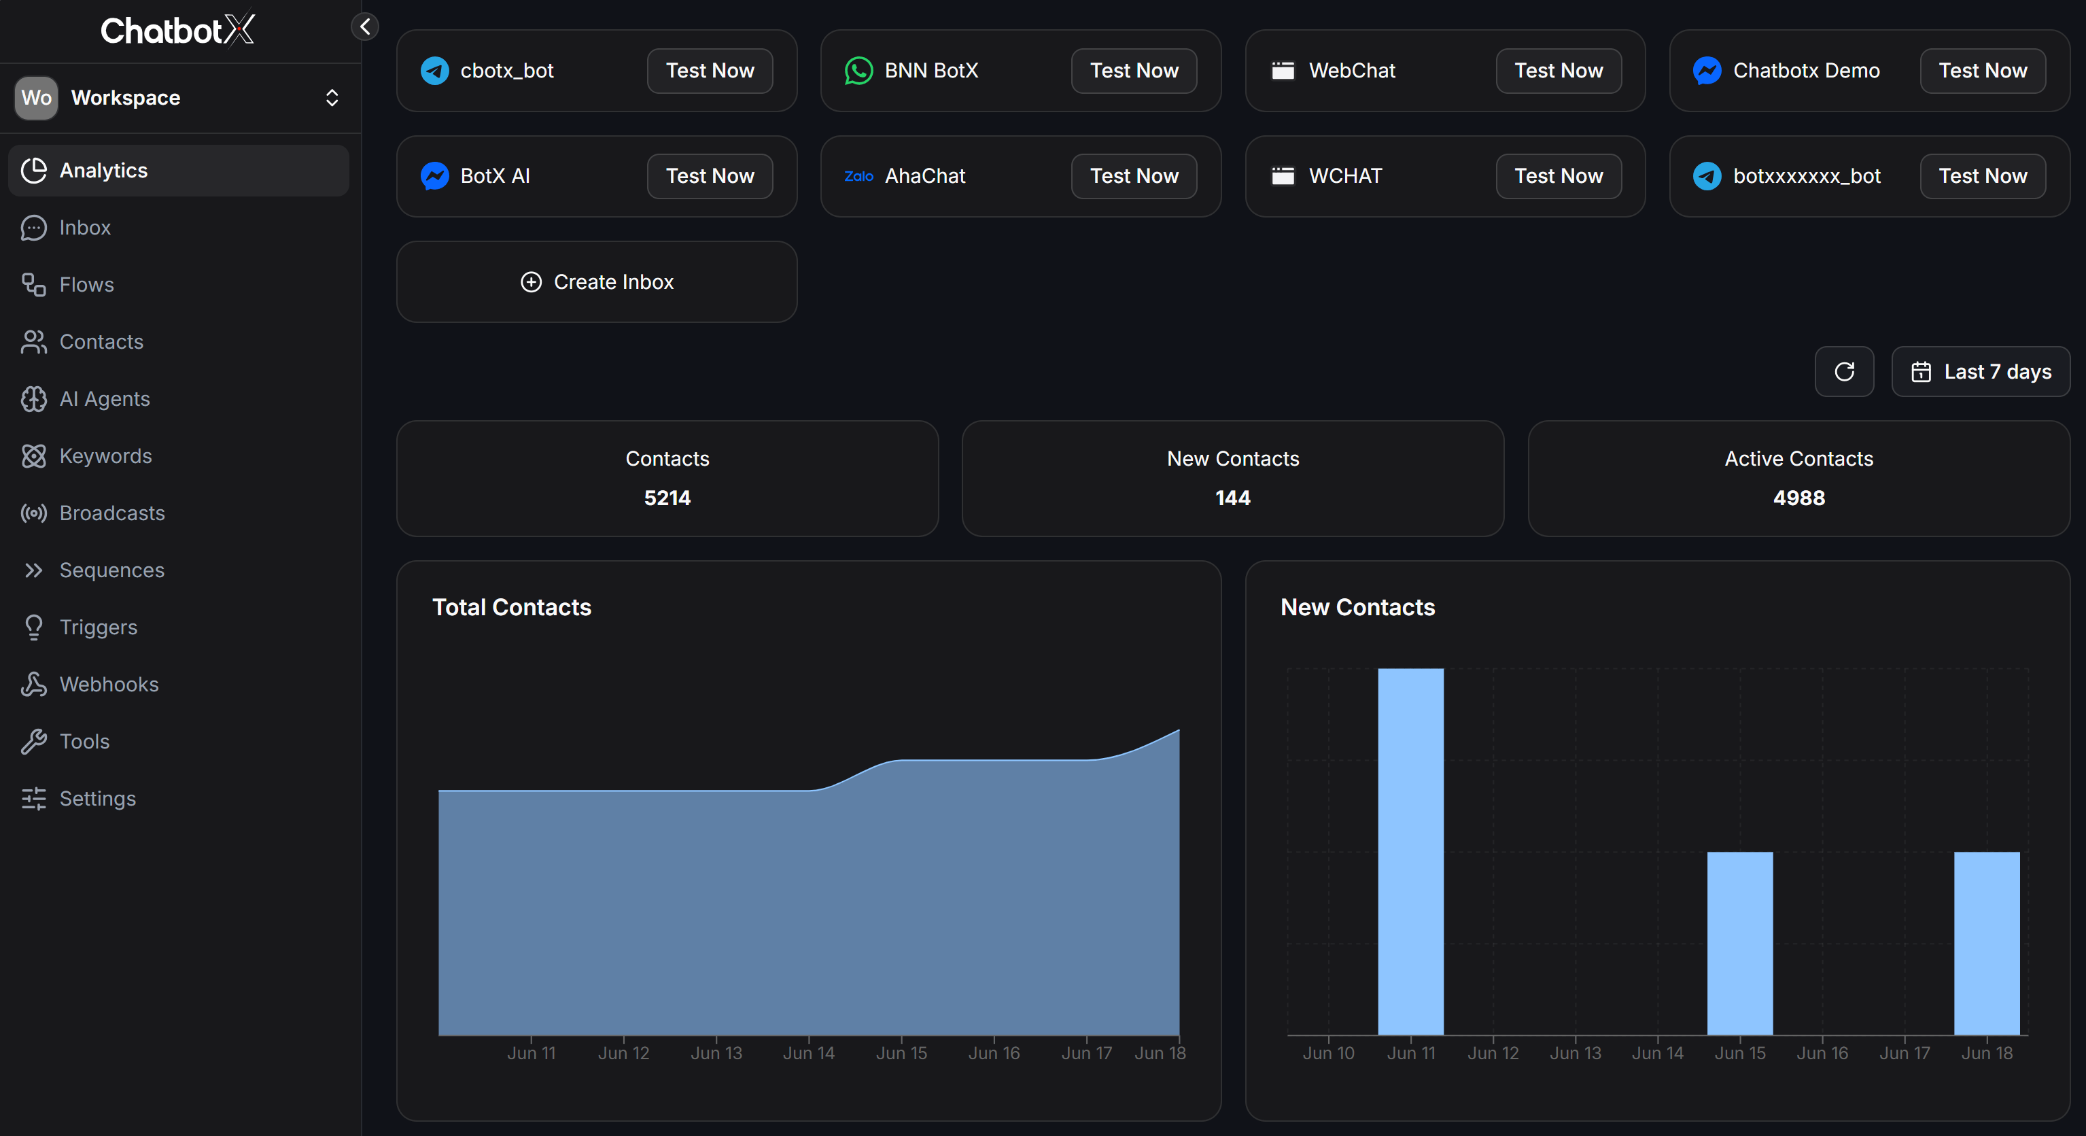Click the Tools wrench icon
Image resolution: width=2086 pixels, height=1136 pixels.
click(33, 741)
